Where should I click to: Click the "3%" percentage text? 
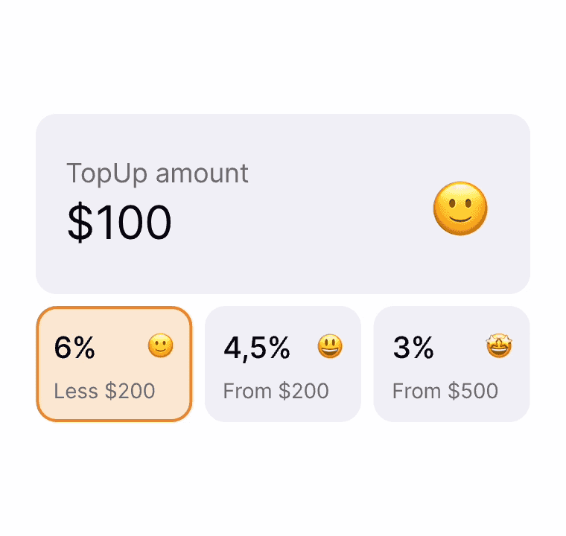pos(413,348)
